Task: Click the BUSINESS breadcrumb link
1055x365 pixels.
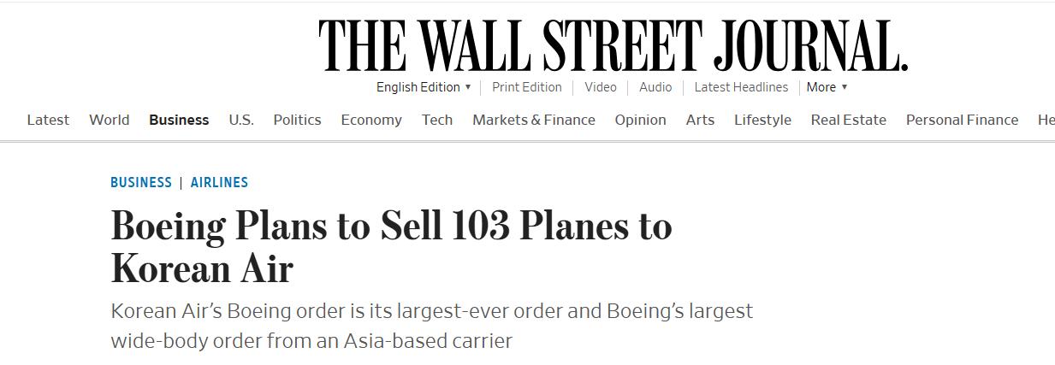Action: pyautogui.click(x=141, y=182)
